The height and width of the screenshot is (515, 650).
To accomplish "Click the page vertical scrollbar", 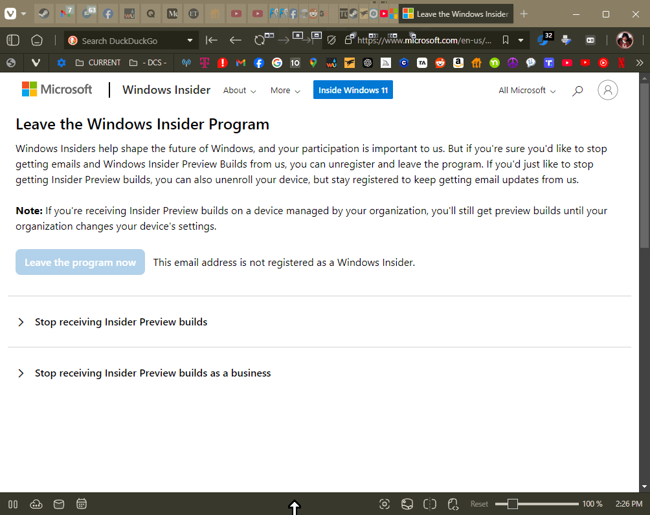I will (x=644, y=166).
